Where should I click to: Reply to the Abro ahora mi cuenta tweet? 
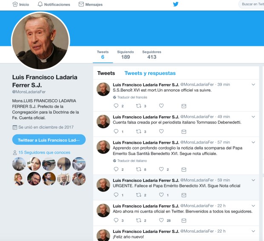[x=116, y=220]
